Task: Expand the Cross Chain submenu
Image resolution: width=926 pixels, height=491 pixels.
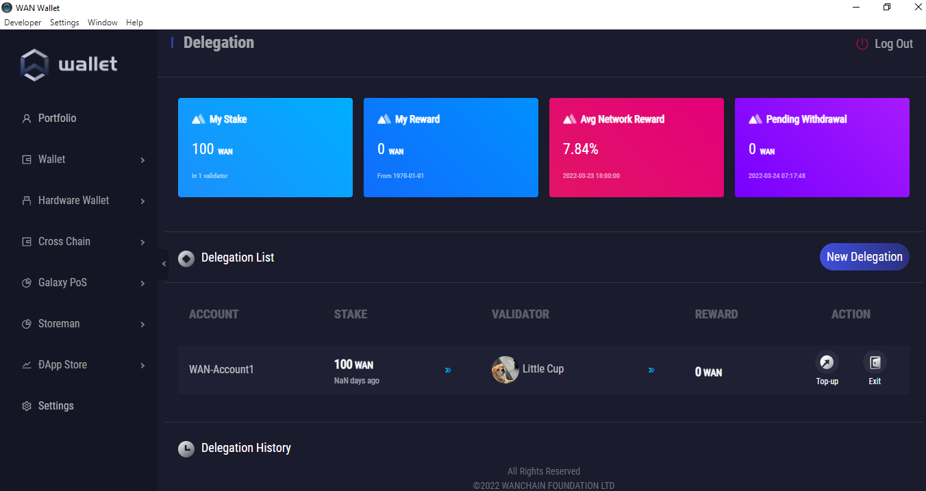Action: tap(142, 242)
